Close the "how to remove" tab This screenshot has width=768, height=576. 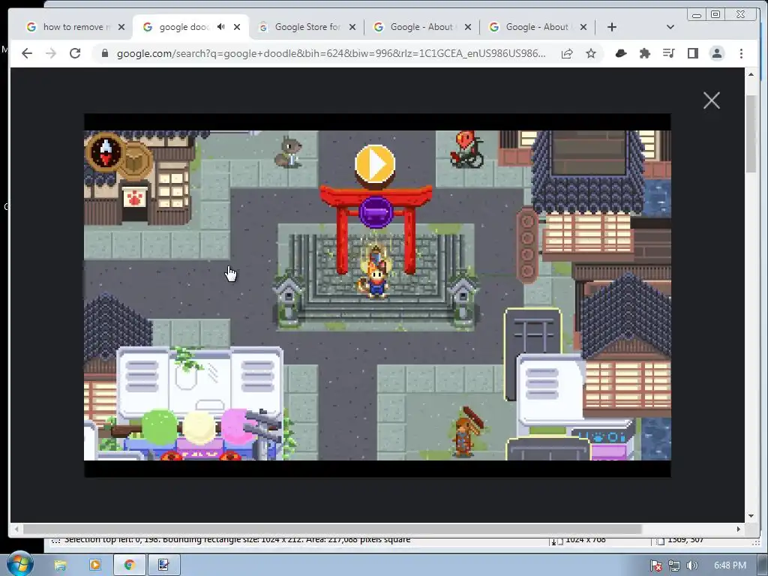(121, 27)
